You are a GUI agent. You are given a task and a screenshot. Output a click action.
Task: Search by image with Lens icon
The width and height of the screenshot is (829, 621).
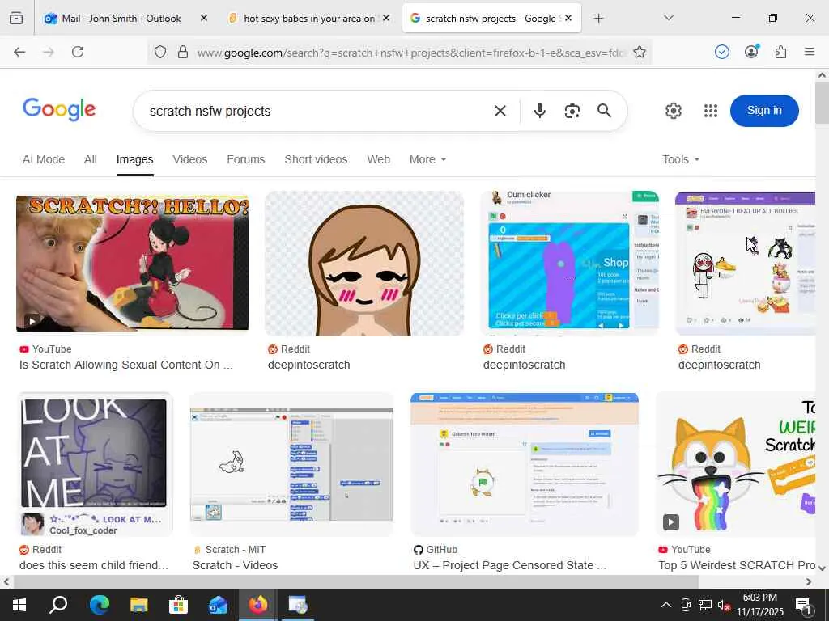(x=572, y=111)
